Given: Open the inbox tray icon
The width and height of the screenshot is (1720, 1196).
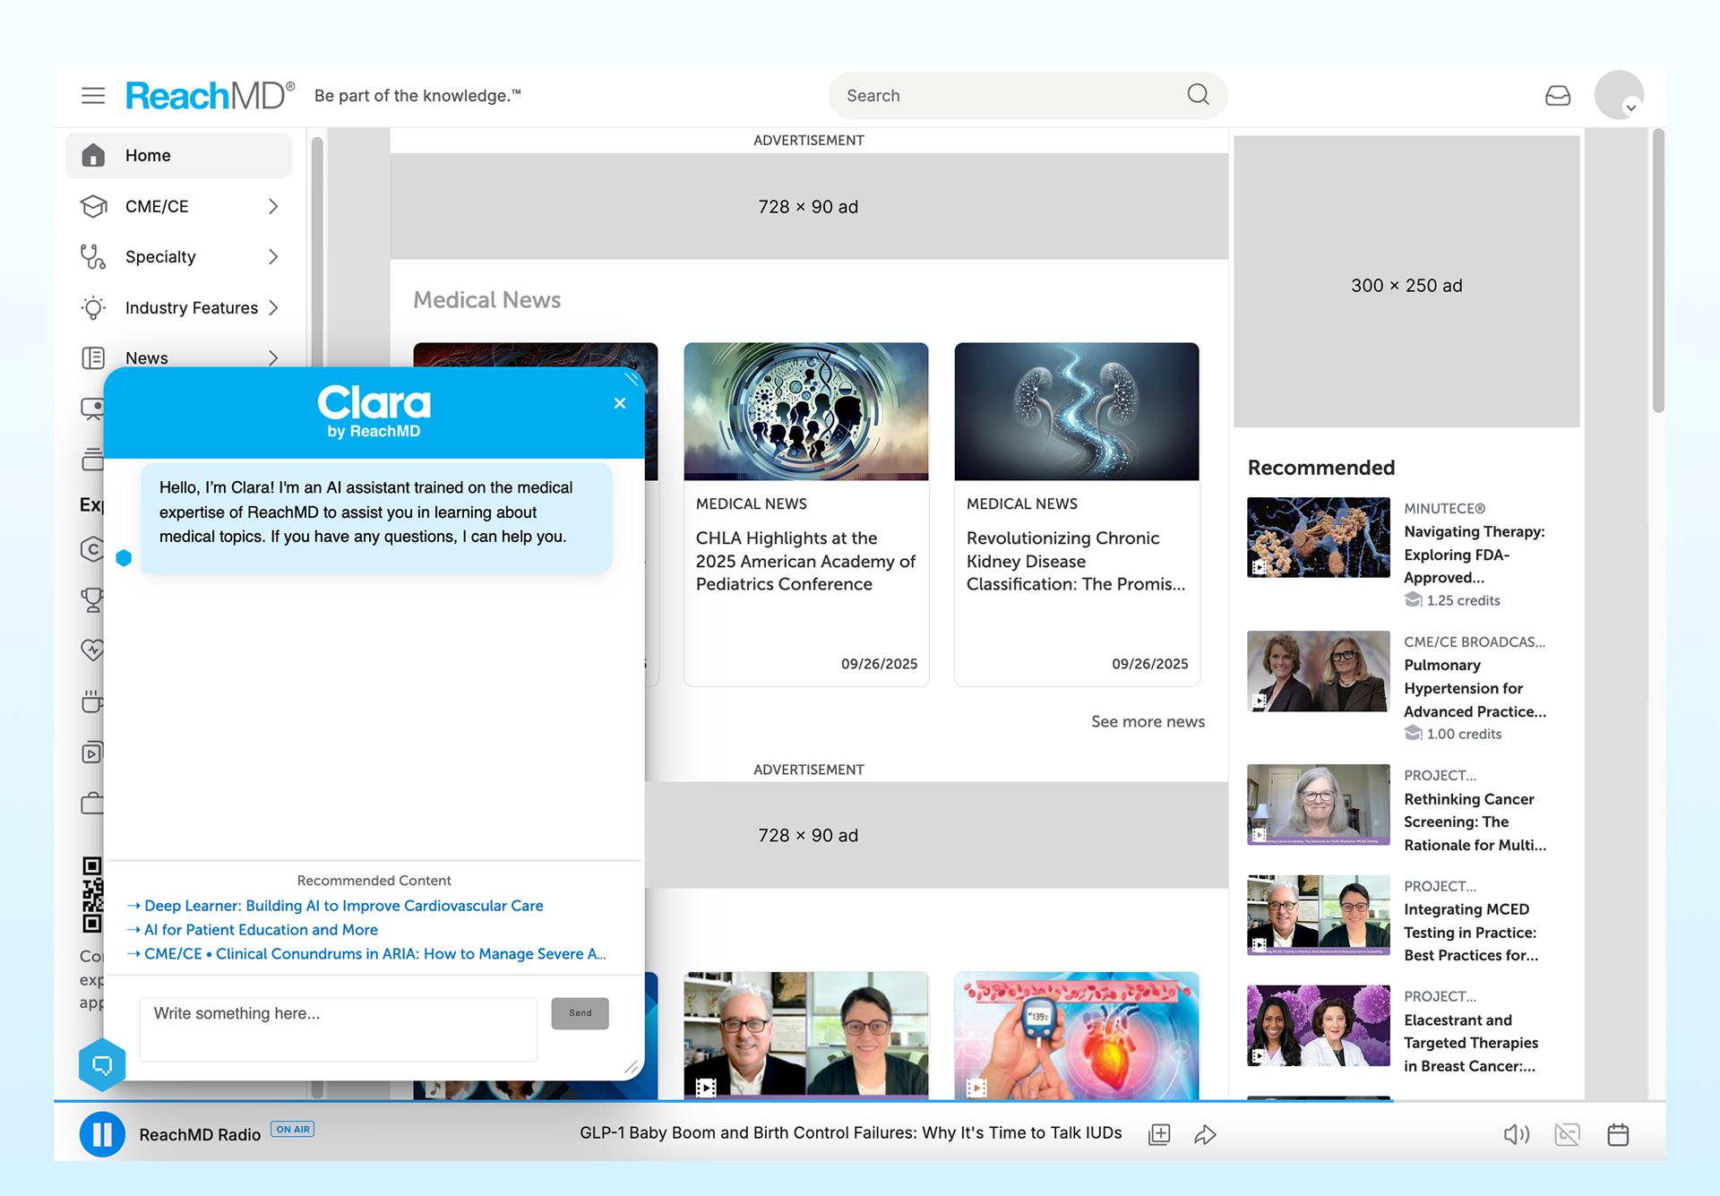Looking at the screenshot, I should 1558,95.
